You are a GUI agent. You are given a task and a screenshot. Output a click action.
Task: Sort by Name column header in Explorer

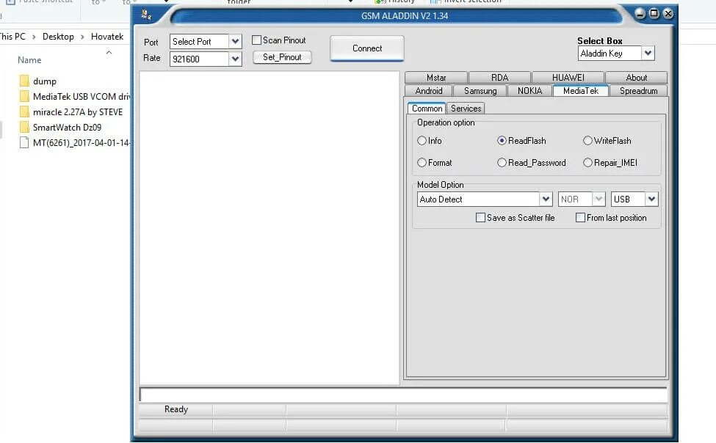29,59
